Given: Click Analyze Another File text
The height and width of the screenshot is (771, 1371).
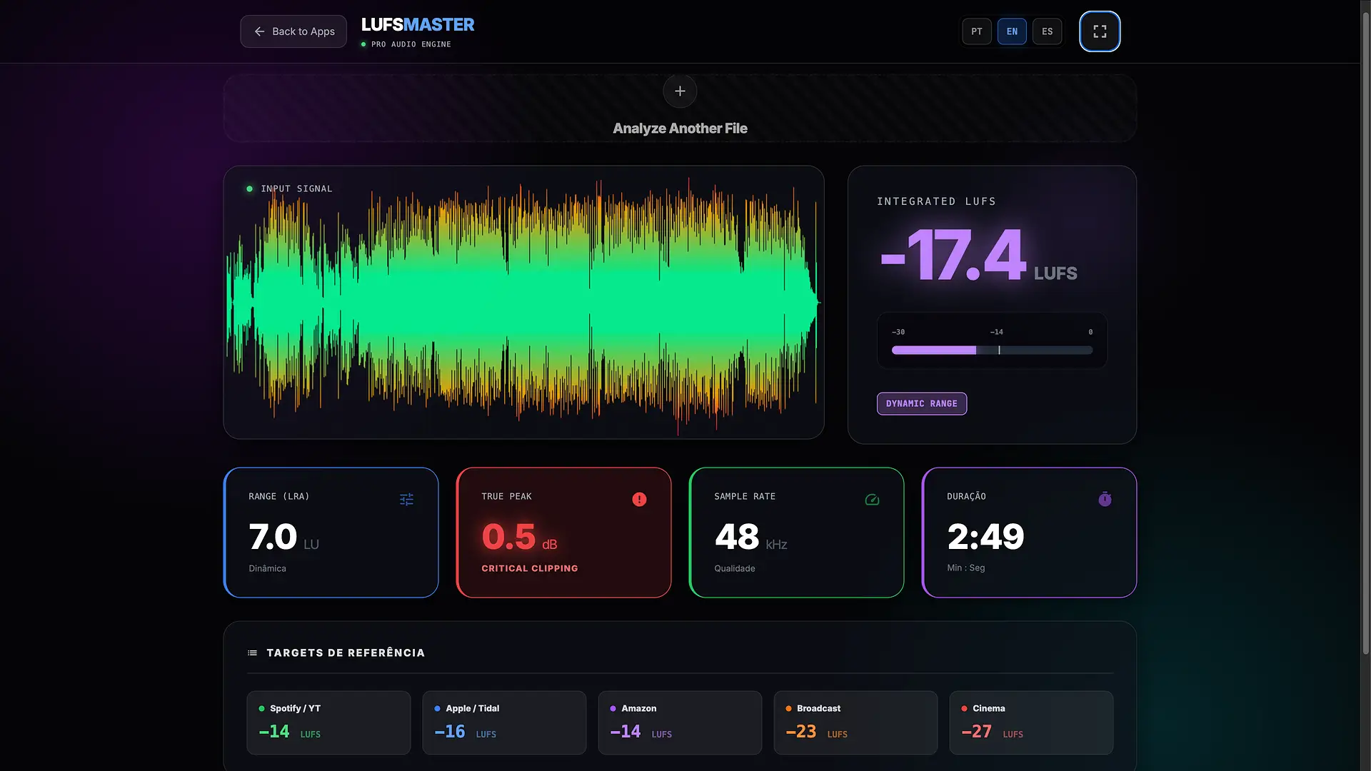Looking at the screenshot, I should coord(680,128).
